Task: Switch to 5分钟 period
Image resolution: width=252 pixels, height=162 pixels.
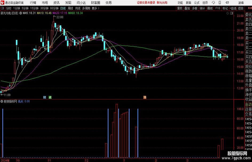Action: (x=25, y=8)
